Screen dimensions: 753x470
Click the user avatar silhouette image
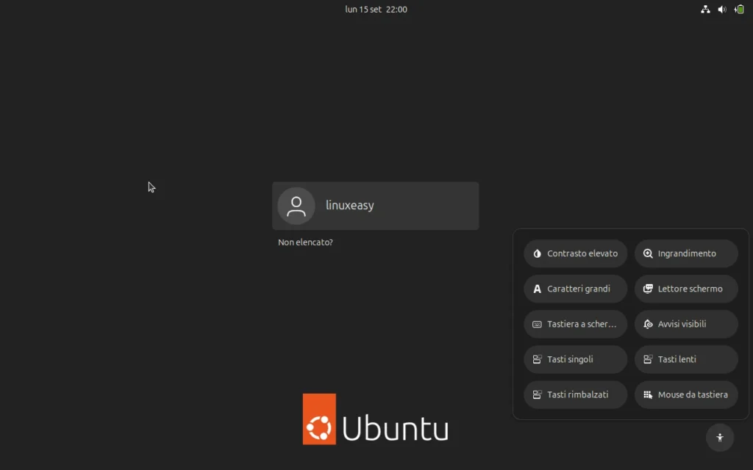pyautogui.click(x=296, y=206)
